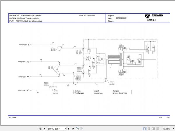Go to the previous page

click(45, 129)
